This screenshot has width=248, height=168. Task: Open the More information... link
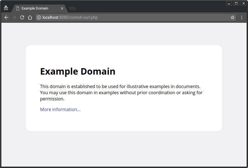(x=60, y=109)
